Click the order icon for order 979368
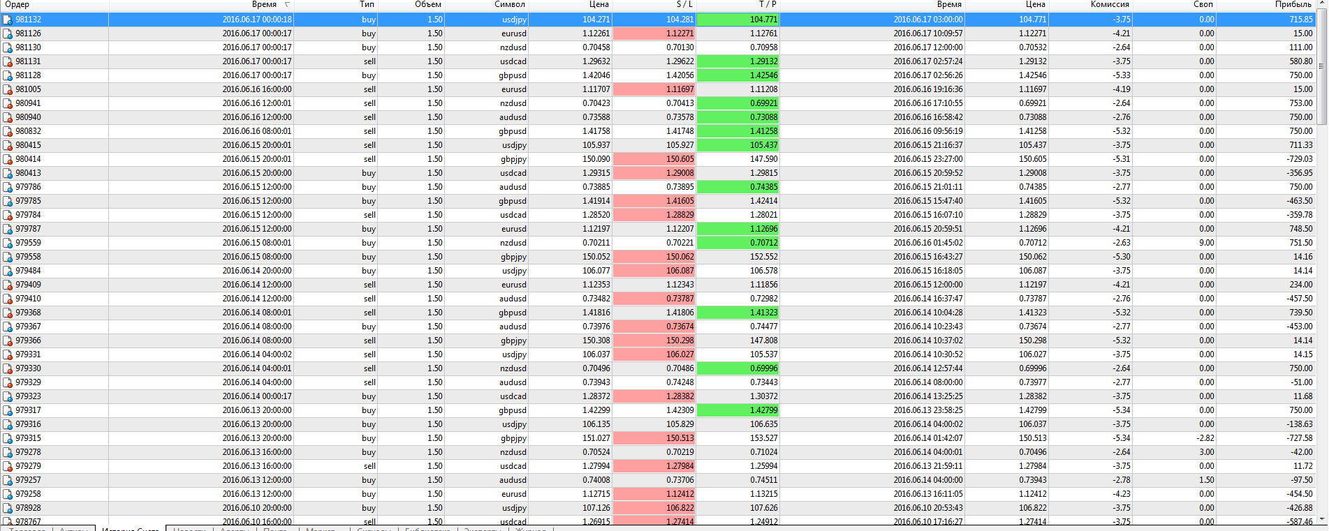This screenshot has width=1329, height=531. point(8,313)
